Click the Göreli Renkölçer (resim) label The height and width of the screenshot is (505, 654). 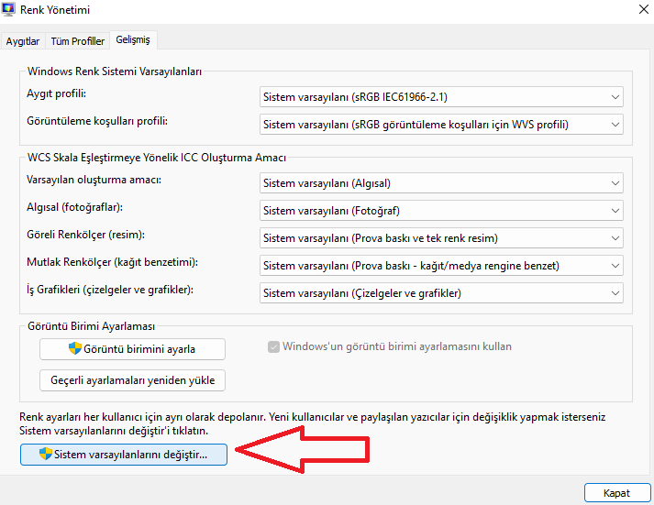coord(85,235)
